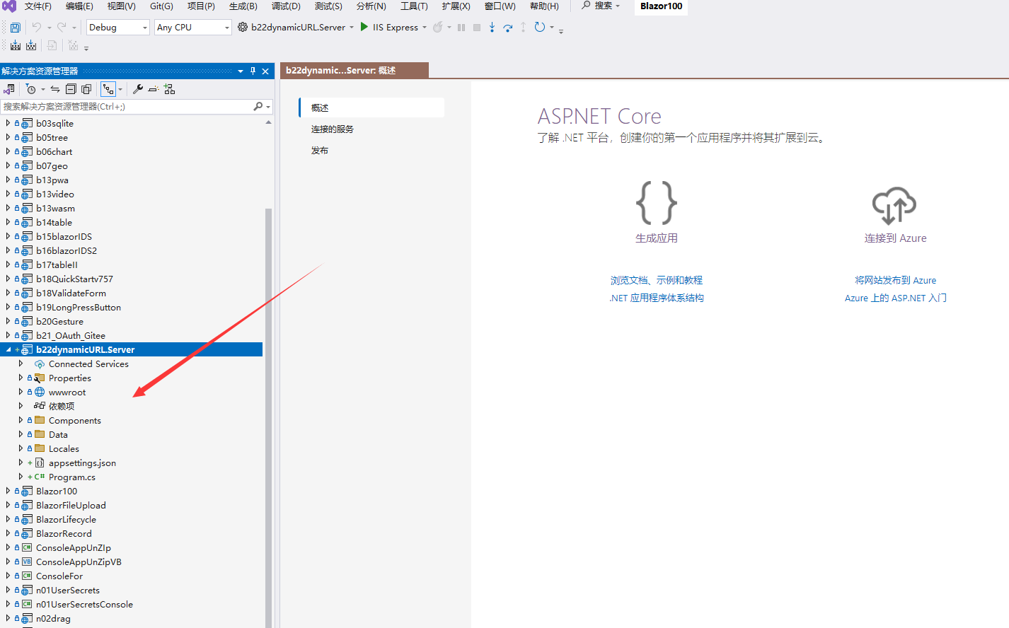1009x628 pixels.
Task: Select the BlazorFileUpload project
Action: tap(71, 506)
